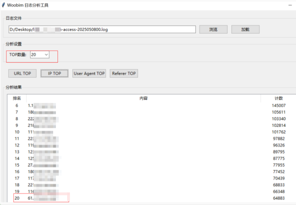Image resolution: width=296 pixels, height=205 pixels.
Task: Click rank number 15 in results
Action: click(x=17, y=165)
